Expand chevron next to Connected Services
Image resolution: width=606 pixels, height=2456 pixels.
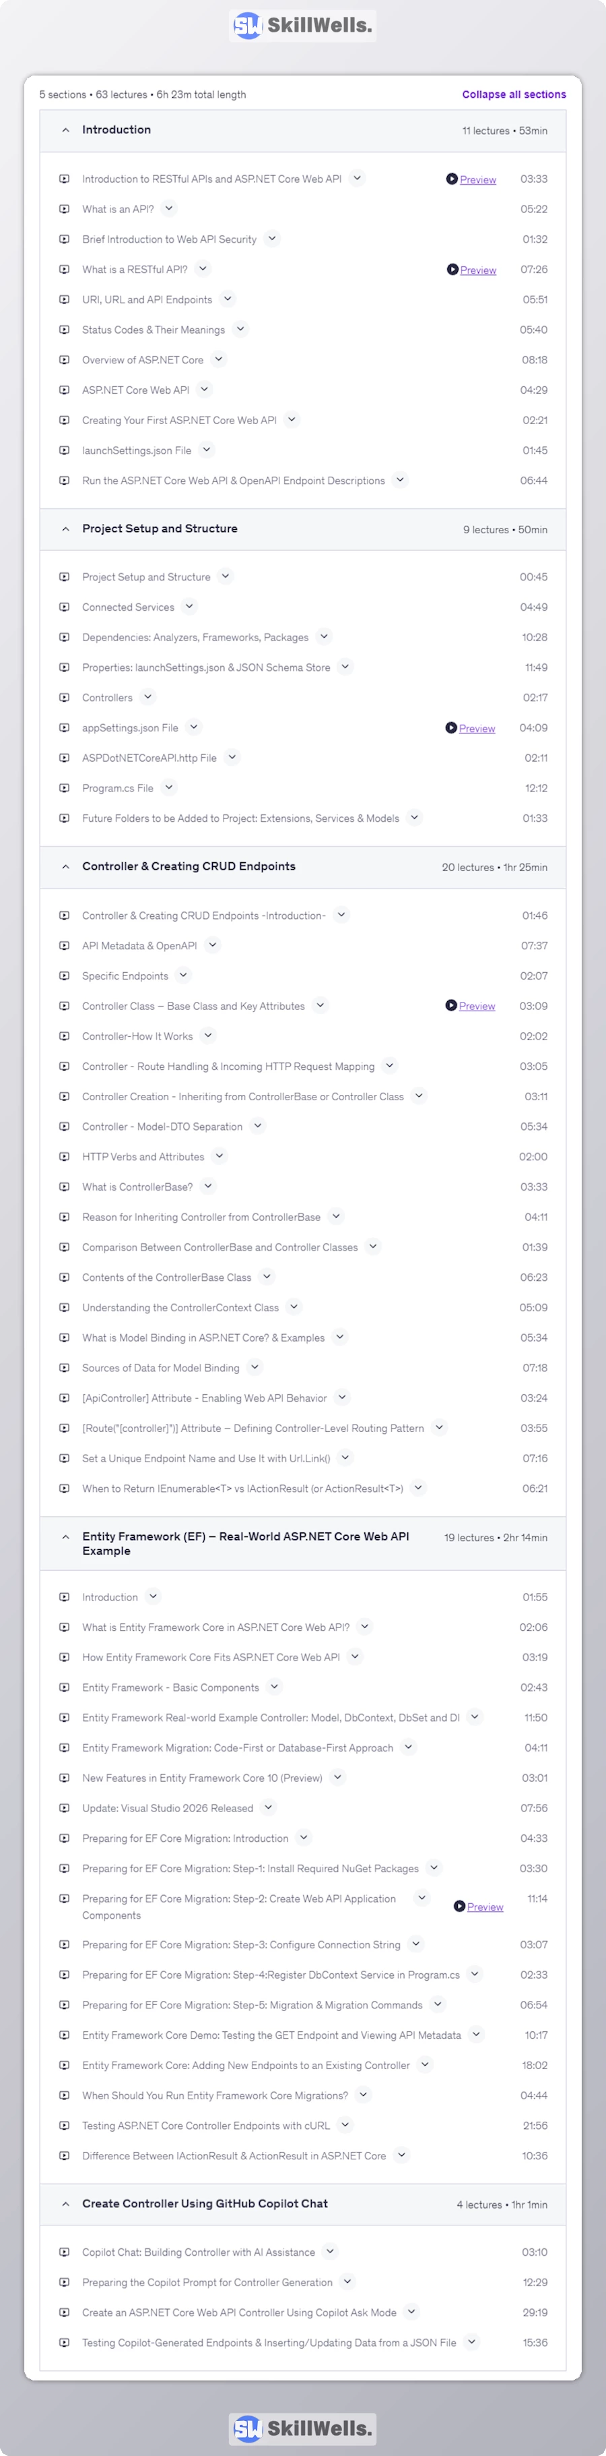click(190, 605)
